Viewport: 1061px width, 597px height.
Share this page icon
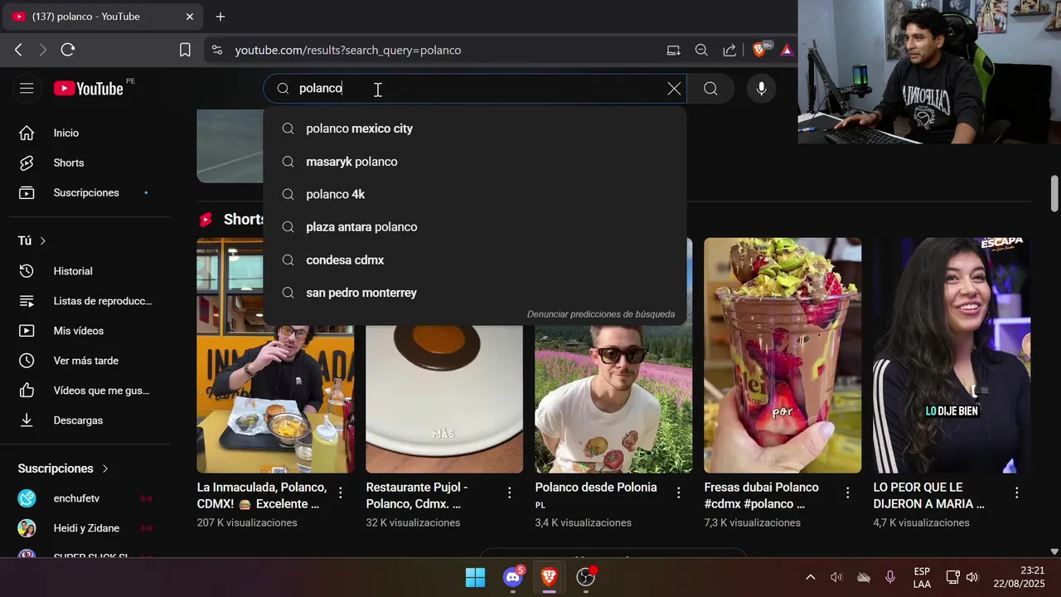pyautogui.click(x=729, y=50)
